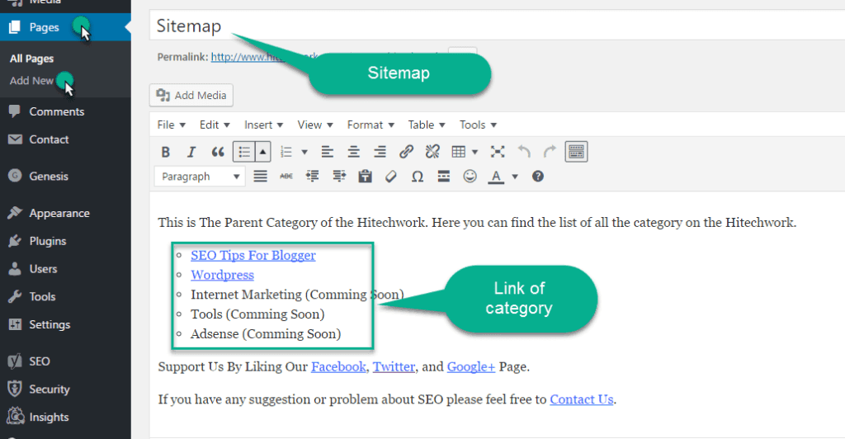Open Paragraph format dropdown
The image size is (845, 439).
200,177
